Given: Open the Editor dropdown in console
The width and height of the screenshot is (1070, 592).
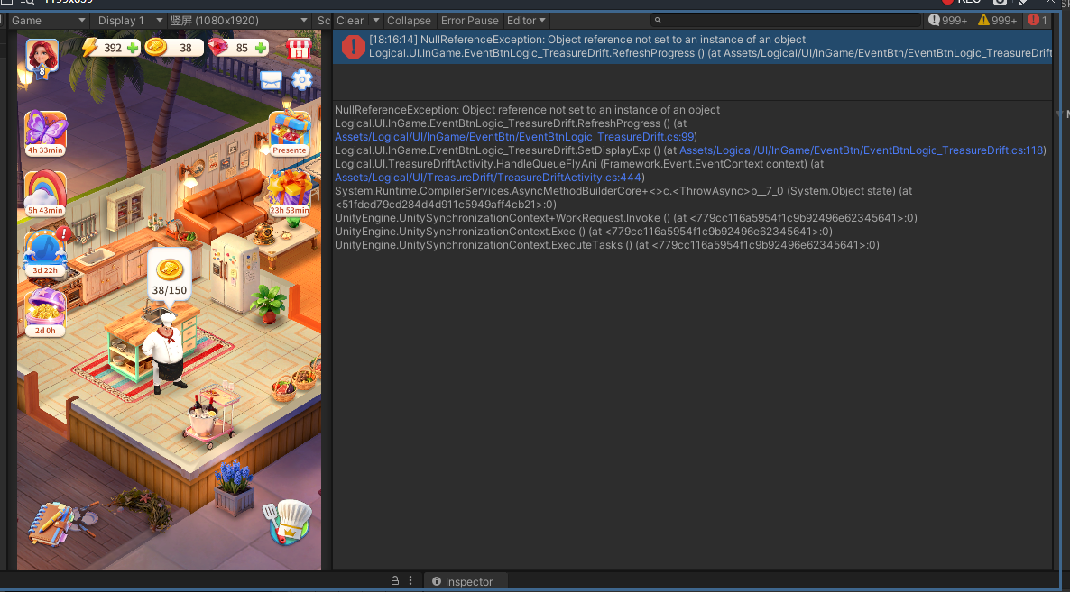Looking at the screenshot, I should (526, 20).
